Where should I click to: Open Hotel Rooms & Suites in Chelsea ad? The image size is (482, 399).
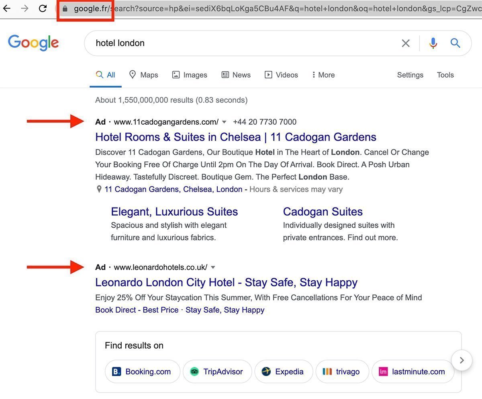(x=236, y=137)
